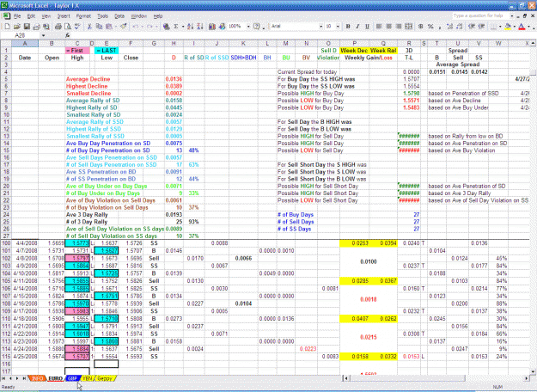Open the Insert menu
The image size is (537, 392).
tap(64, 16)
